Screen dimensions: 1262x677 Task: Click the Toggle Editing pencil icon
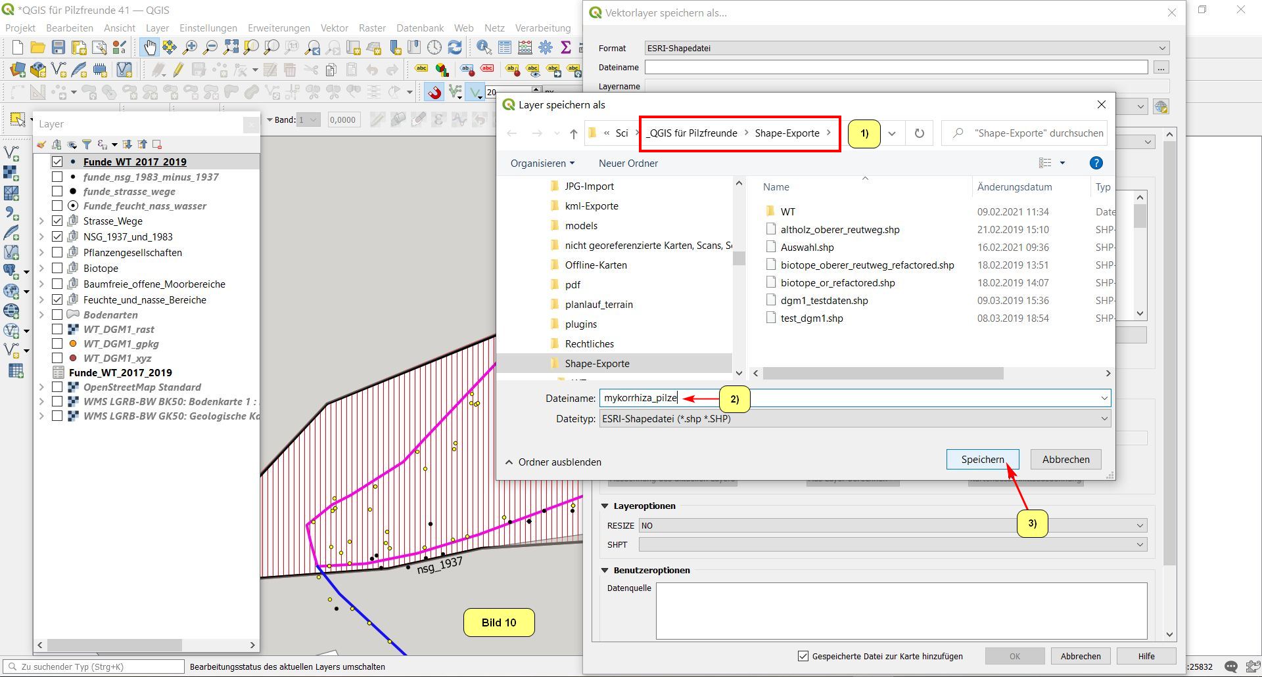coord(178,70)
